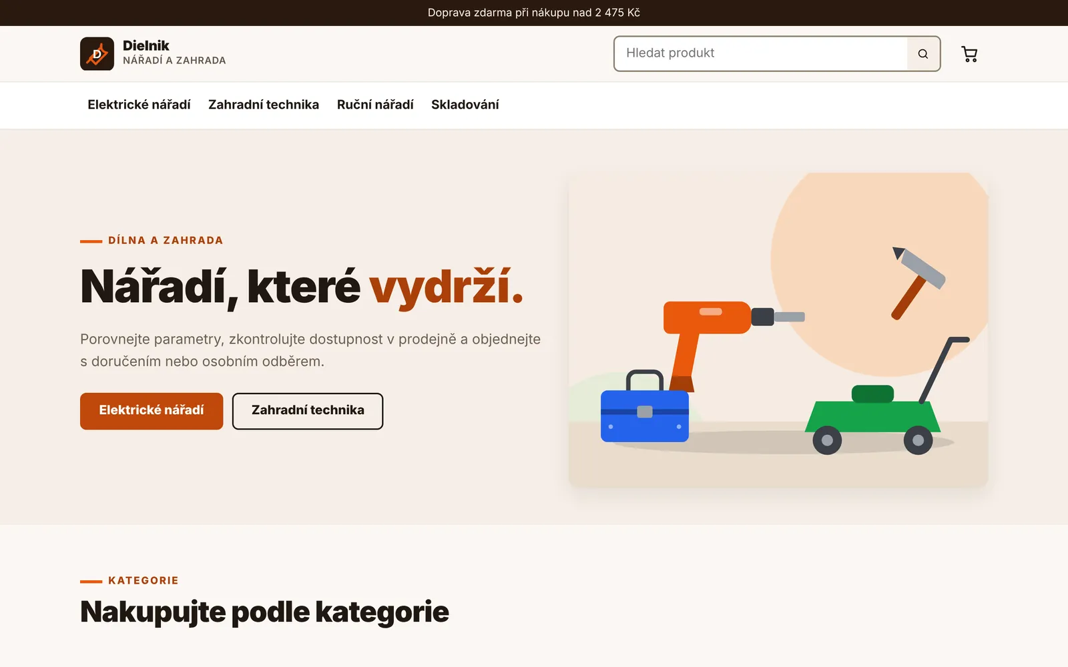Click the Dielnik brand name link
The width and height of the screenshot is (1068, 667).
pyautogui.click(x=146, y=45)
